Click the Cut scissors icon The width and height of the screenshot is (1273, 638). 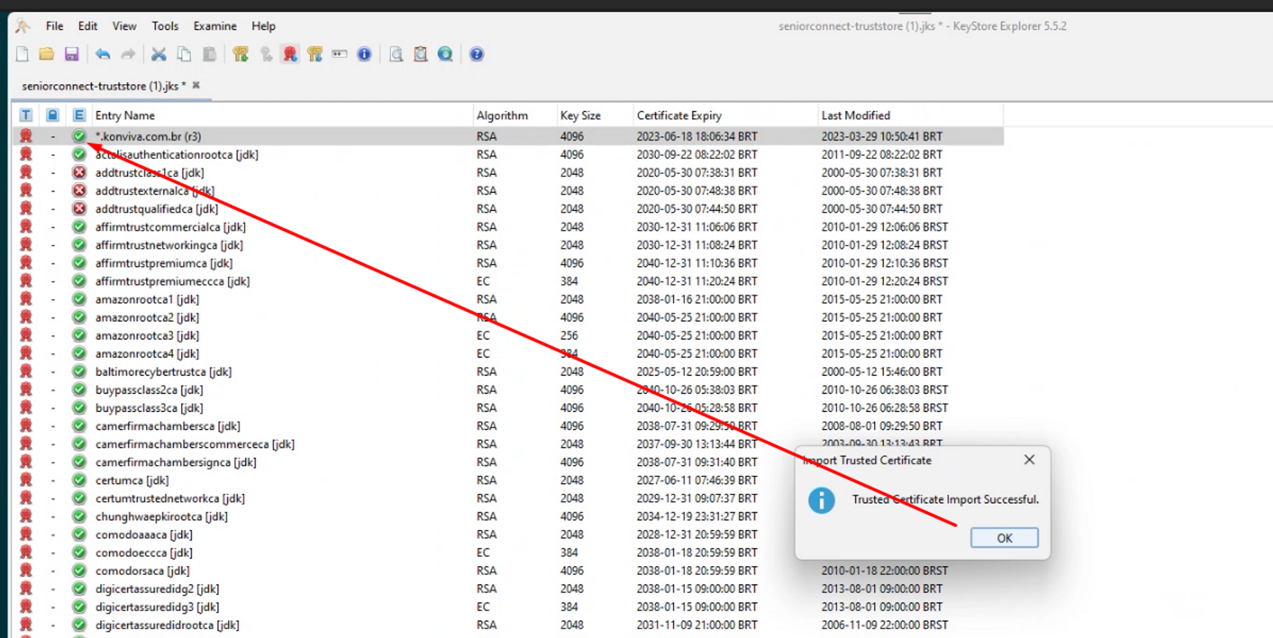coord(158,54)
